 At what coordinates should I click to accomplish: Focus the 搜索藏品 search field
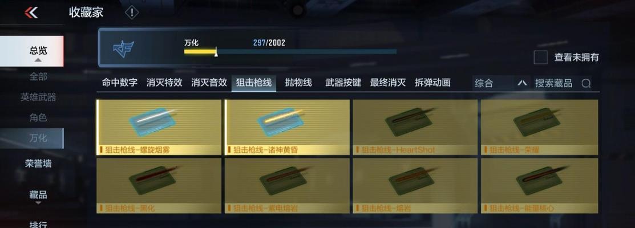(563, 83)
